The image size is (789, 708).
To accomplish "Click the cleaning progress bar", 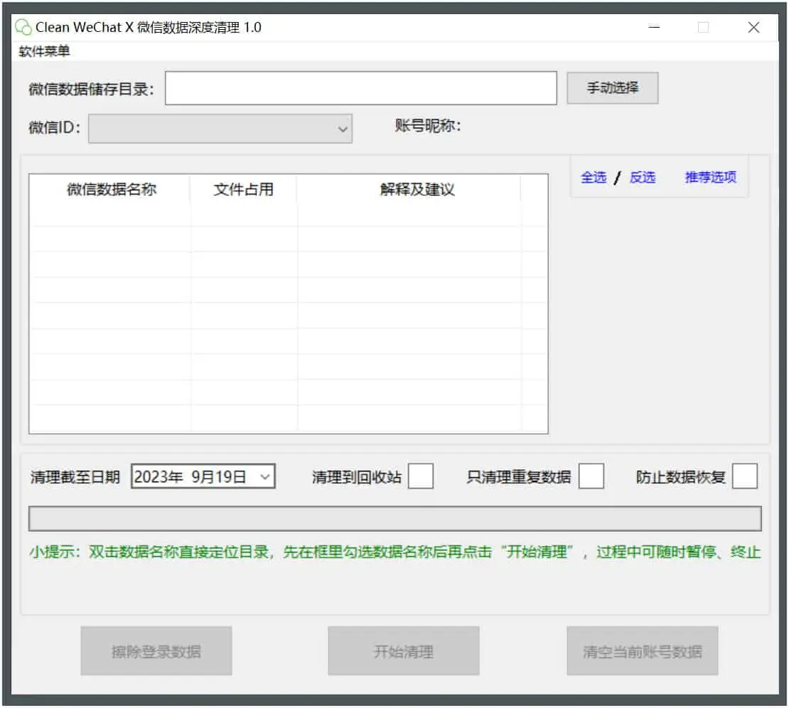I will [x=394, y=519].
